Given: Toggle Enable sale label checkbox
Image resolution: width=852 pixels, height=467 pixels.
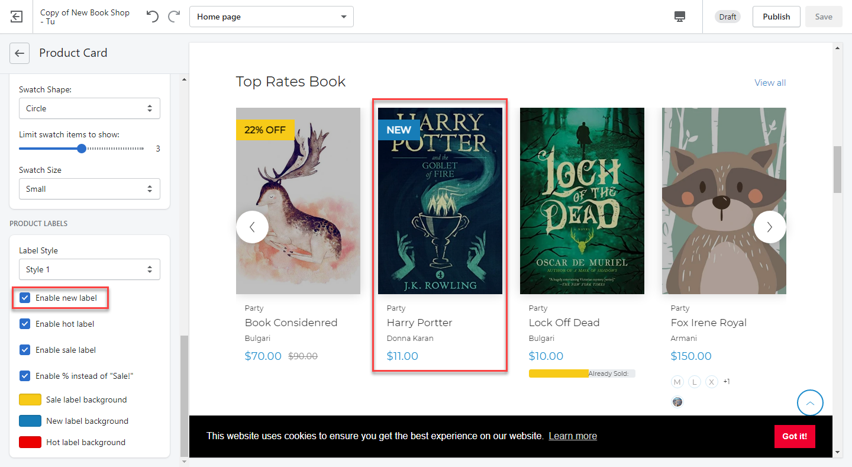Looking at the screenshot, I should click(x=25, y=350).
